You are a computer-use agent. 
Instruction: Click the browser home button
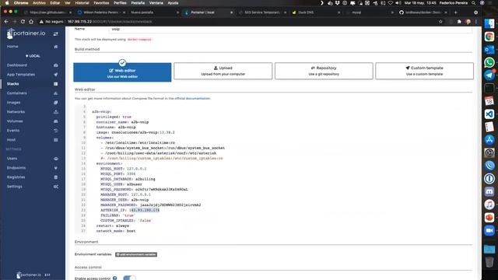point(31,22)
